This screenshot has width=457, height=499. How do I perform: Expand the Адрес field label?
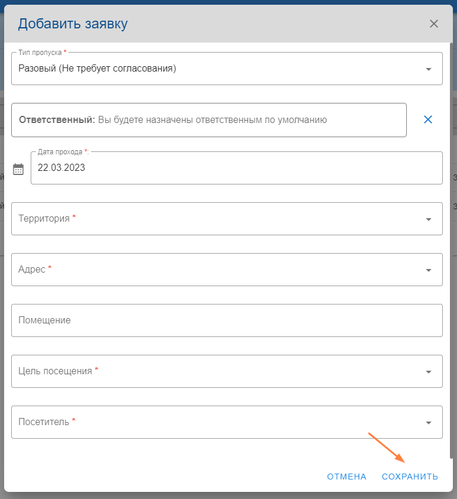[x=32, y=269]
